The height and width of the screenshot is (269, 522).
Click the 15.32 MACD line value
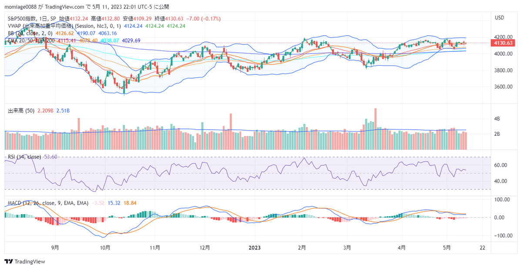114,203
